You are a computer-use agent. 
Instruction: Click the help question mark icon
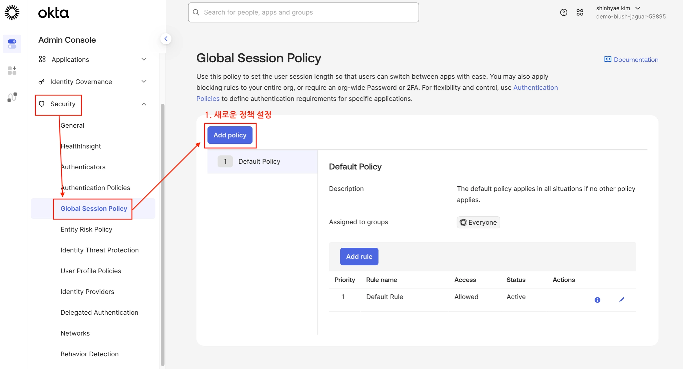coord(564,12)
